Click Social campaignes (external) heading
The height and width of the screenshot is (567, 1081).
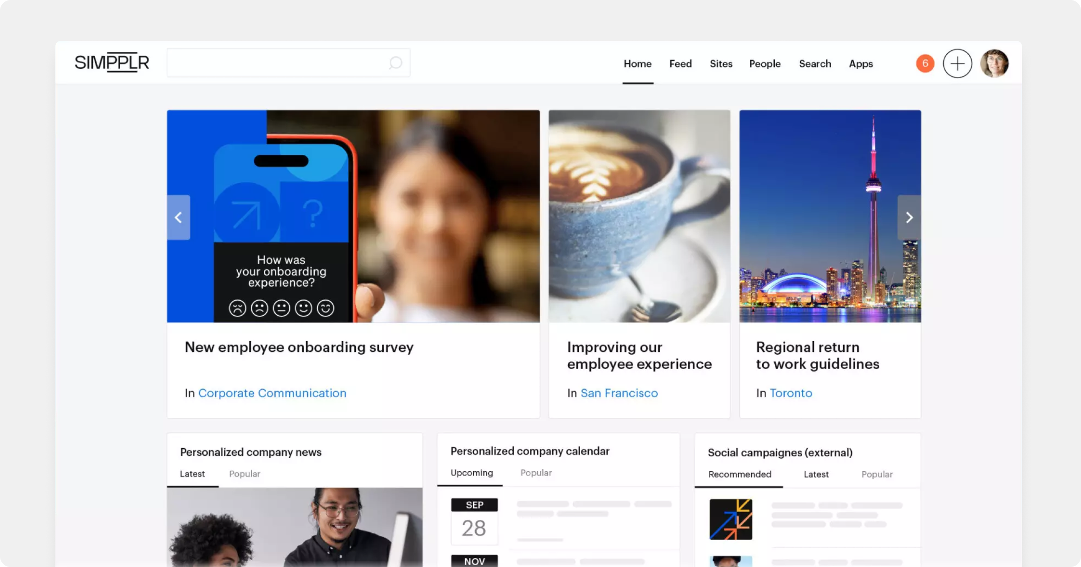(x=780, y=453)
